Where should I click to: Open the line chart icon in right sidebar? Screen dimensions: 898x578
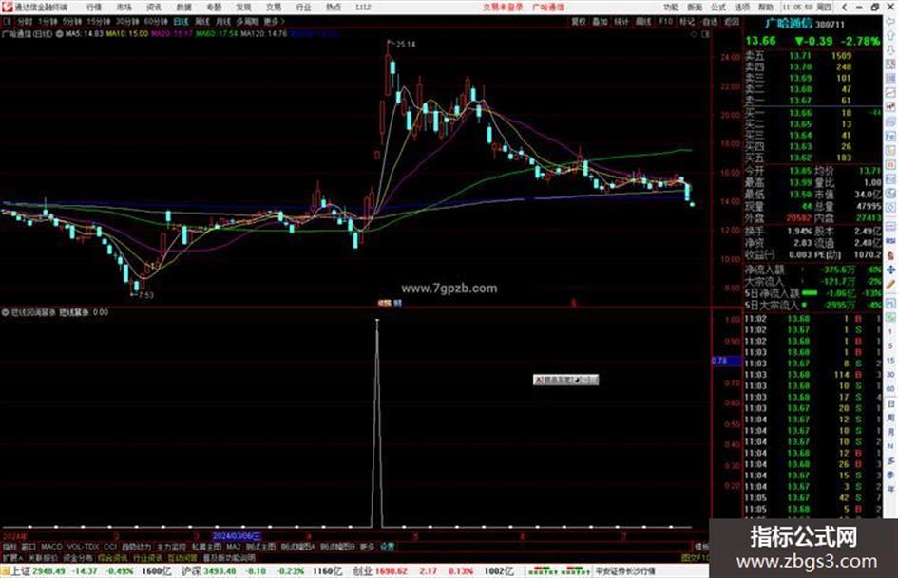(890, 93)
